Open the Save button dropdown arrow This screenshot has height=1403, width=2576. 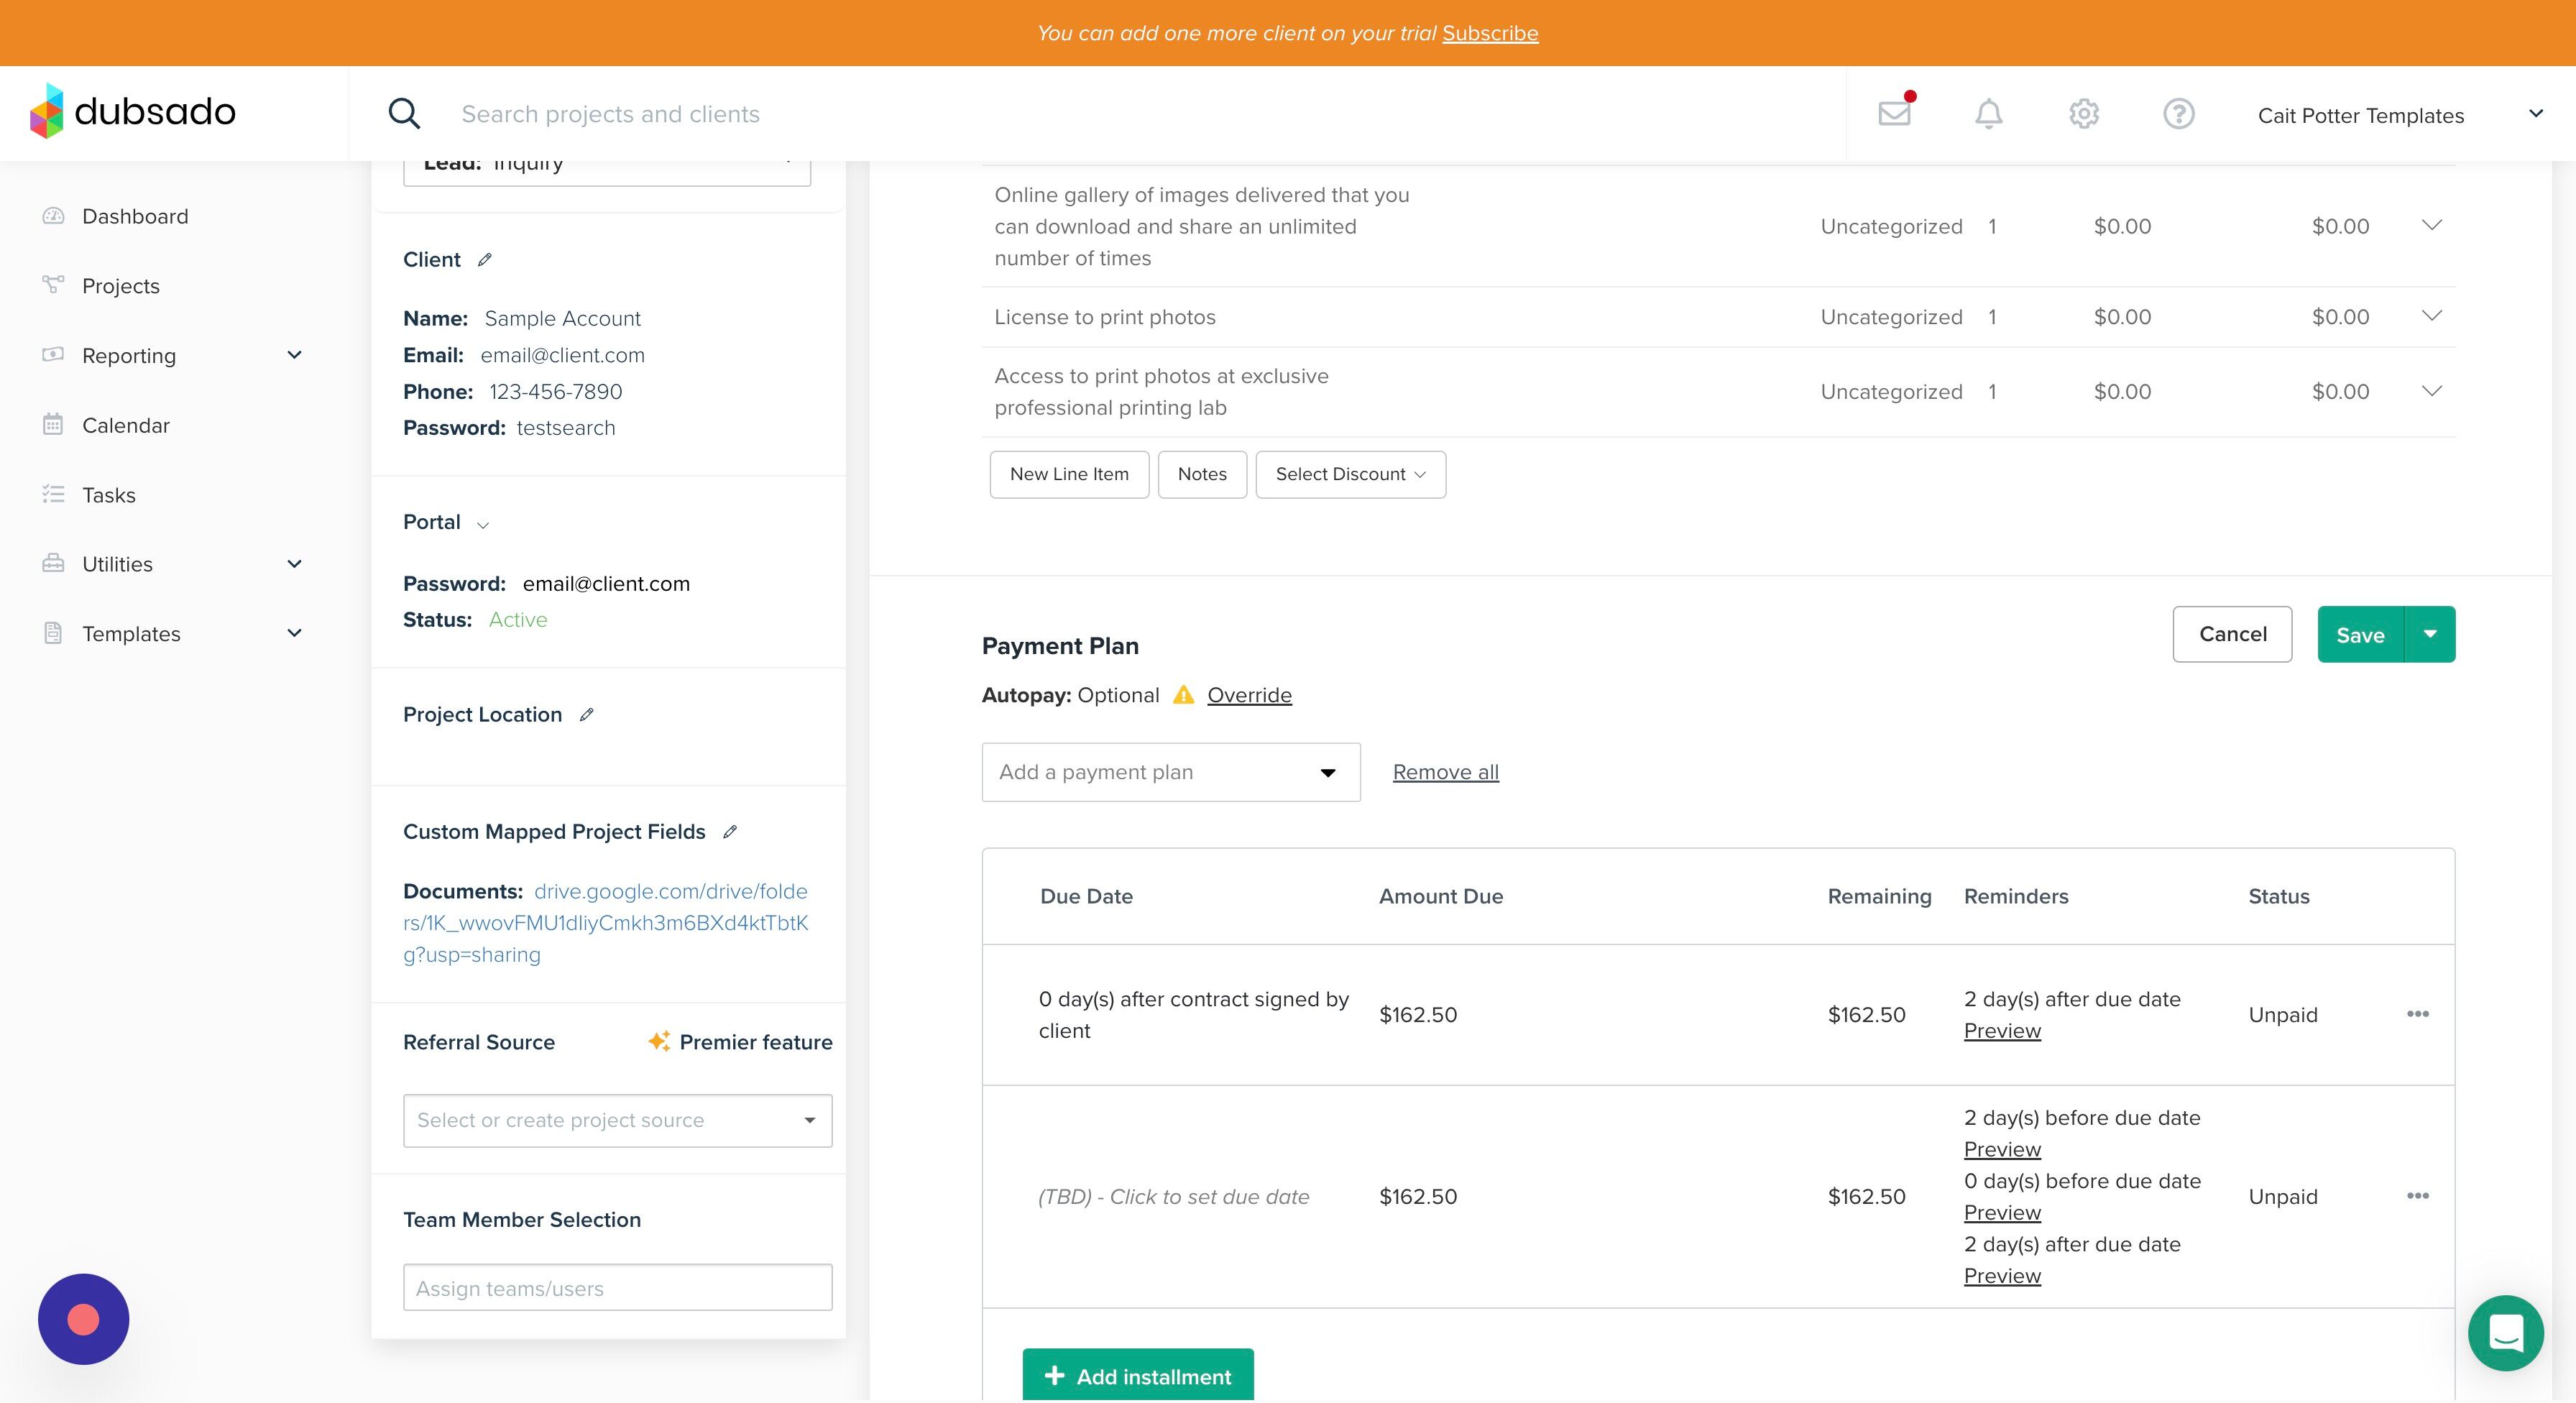click(x=2430, y=634)
